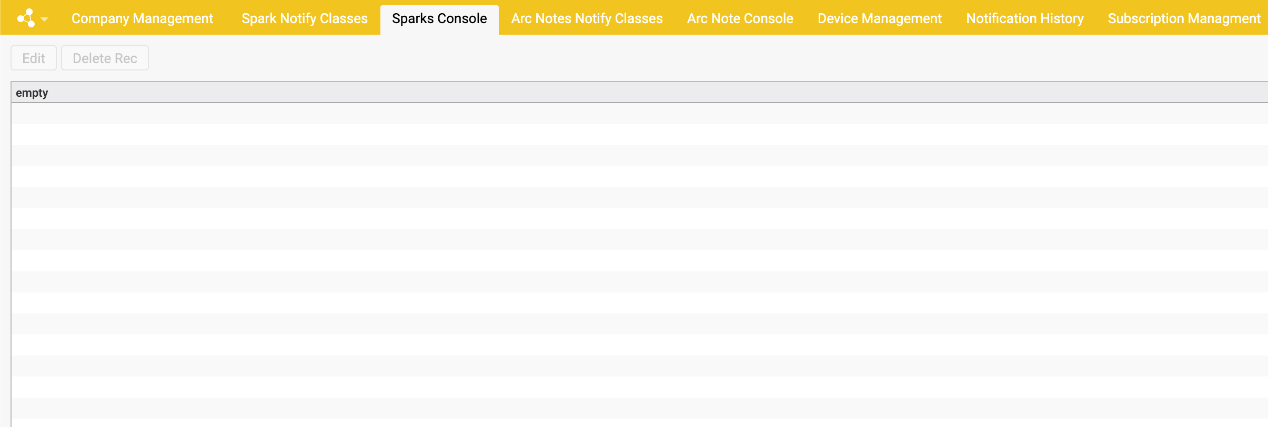1268x427 pixels.
Task: Open the Arc Note Console tab
Action: coord(740,18)
